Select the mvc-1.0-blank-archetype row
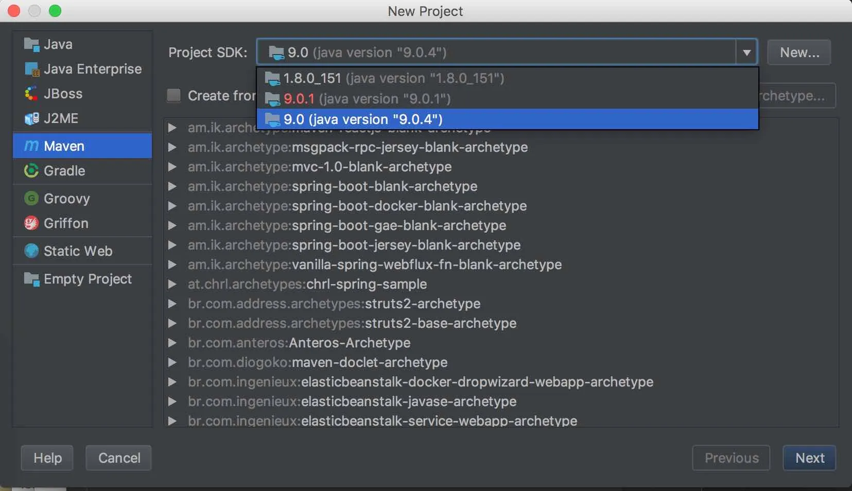Screen dimensions: 852x491 [501, 167]
